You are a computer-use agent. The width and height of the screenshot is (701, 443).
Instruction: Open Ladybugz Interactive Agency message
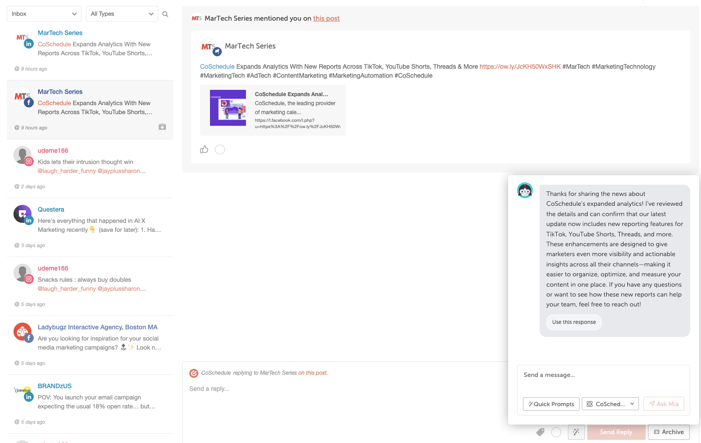click(x=90, y=345)
